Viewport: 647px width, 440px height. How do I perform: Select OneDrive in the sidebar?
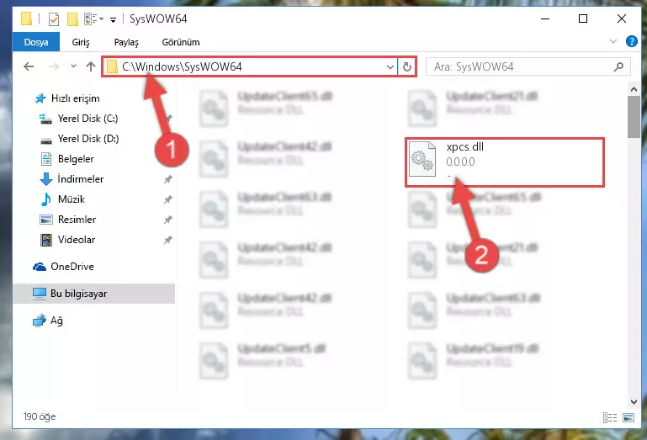pos(72,267)
